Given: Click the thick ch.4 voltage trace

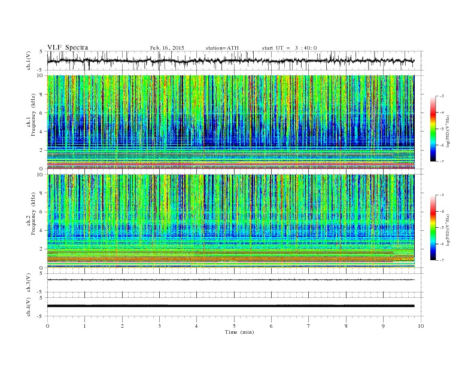Looking at the screenshot, I should pos(230,306).
